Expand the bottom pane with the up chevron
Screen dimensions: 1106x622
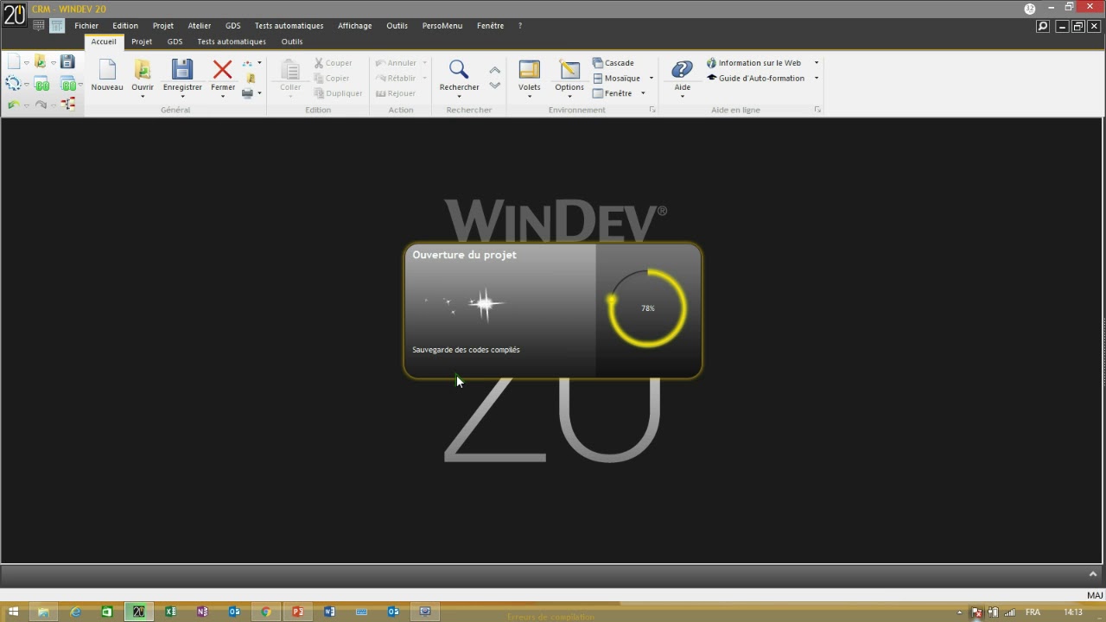coord(1093,574)
